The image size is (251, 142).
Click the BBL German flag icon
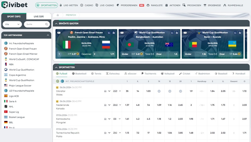pos(6,122)
